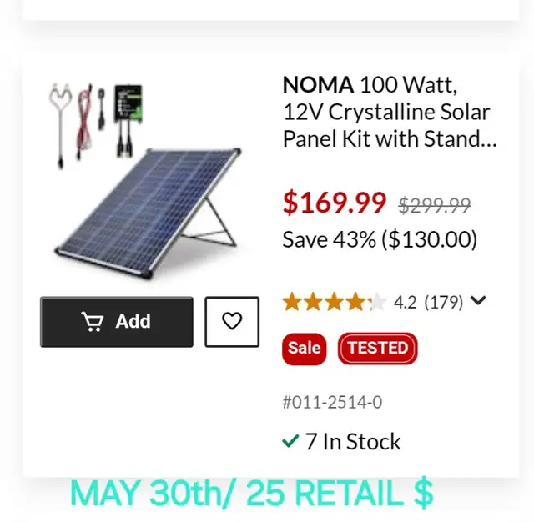The image size is (534, 522).
Task: Select product number #011-2514-0
Action: (332, 402)
